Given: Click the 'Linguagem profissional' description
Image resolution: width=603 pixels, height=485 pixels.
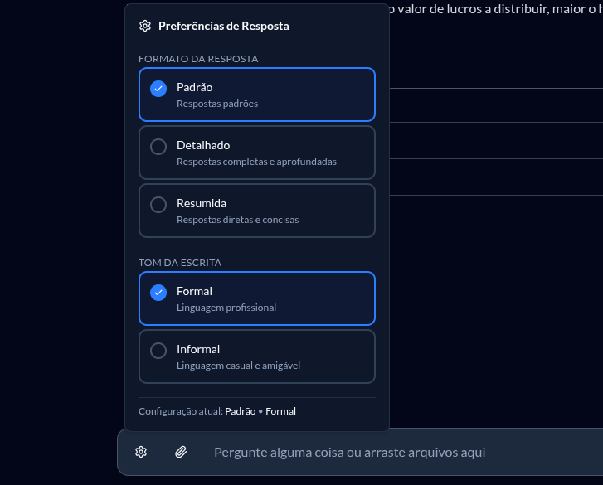Looking at the screenshot, I should (x=226, y=308).
